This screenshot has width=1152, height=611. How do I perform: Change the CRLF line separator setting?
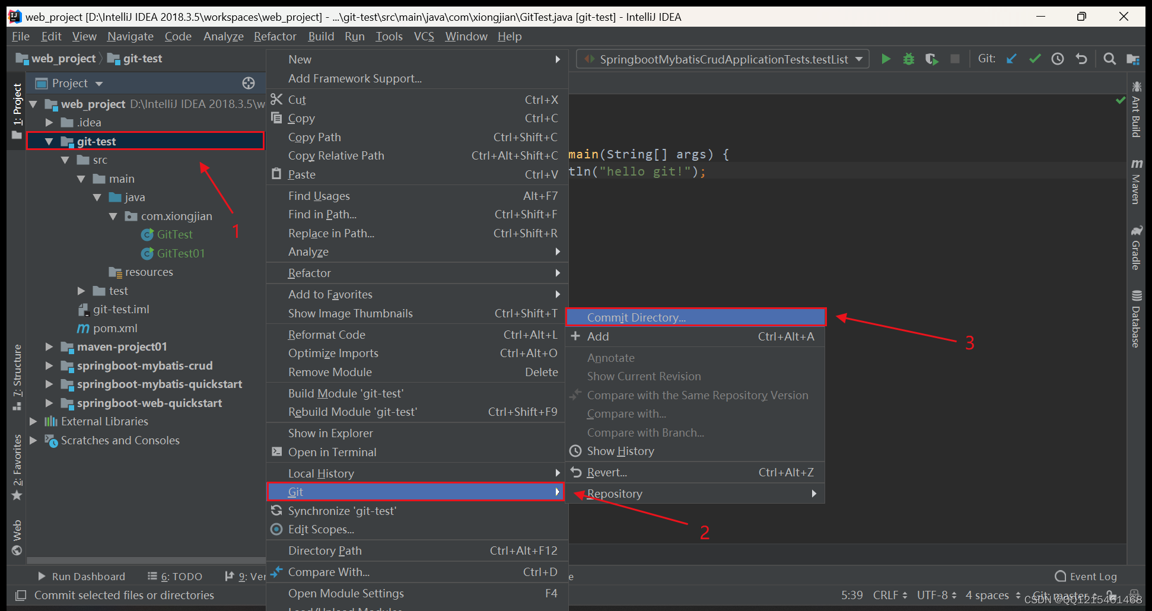pyautogui.click(x=890, y=595)
